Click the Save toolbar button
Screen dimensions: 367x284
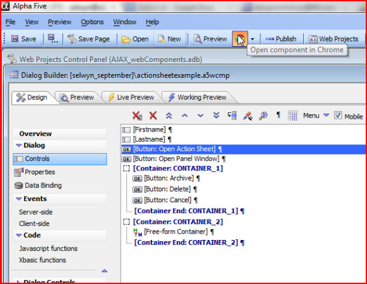tap(24, 39)
